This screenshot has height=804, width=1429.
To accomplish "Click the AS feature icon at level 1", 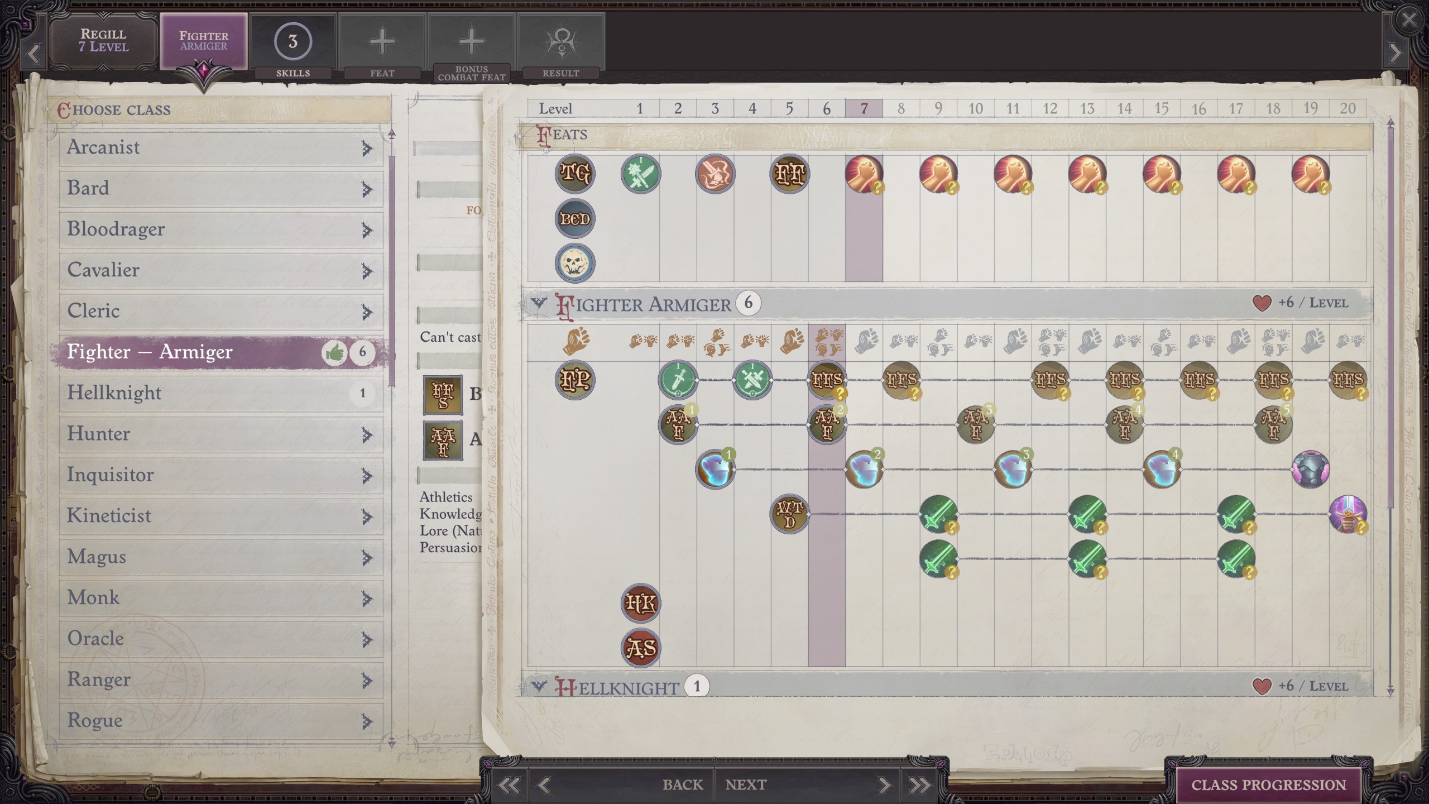I will [640, 648].
